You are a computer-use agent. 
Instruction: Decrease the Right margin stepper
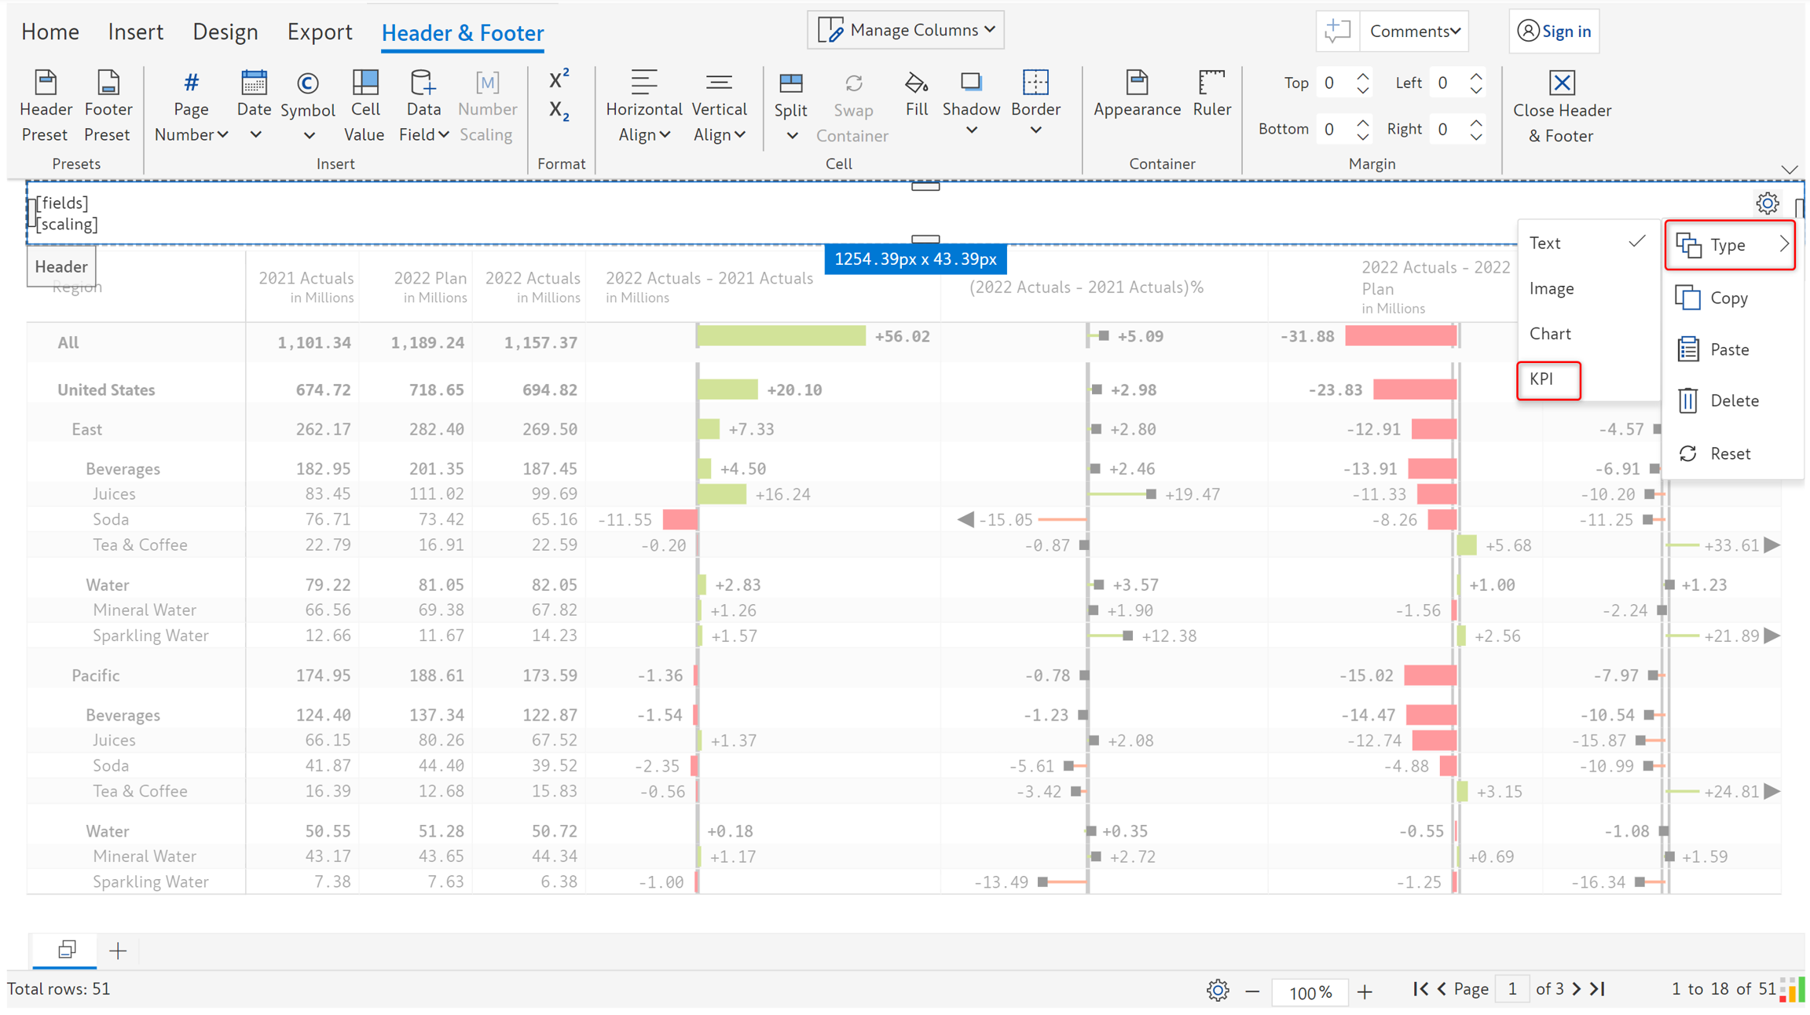point(1476,136)
